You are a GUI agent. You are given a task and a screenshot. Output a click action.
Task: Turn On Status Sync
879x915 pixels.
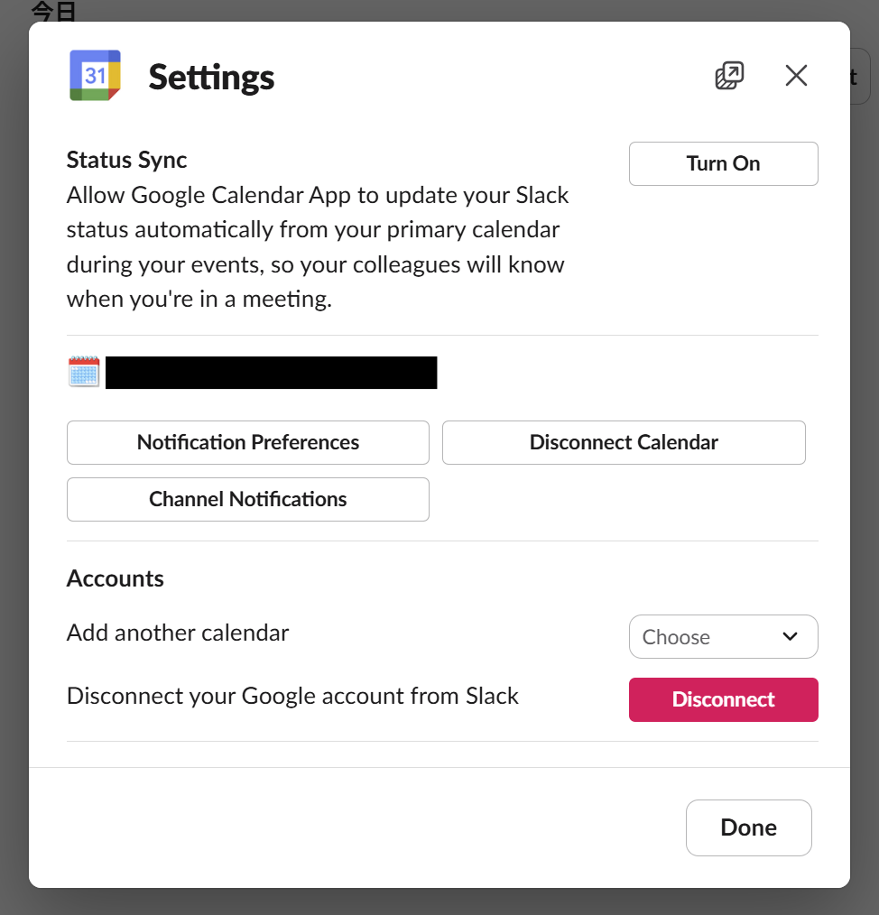click(723, 164)
